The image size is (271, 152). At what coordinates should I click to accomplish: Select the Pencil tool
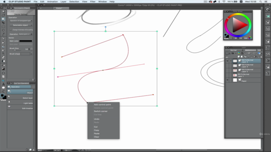coord(3,42)
